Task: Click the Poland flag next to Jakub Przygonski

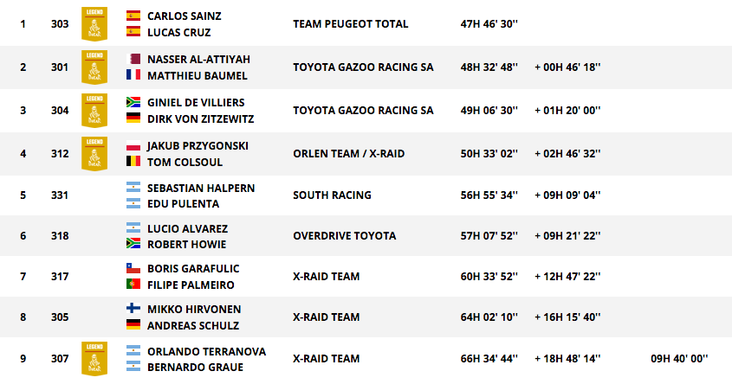Action: click(133, 145)
